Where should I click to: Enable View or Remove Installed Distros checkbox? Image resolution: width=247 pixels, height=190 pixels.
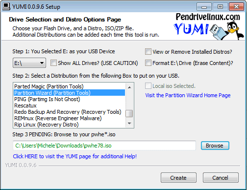[148, 52]
